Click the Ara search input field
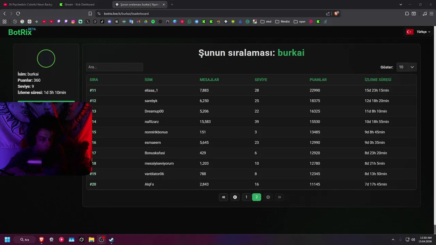436x245 pixels. pyautogui.click(x=114, y=67)
